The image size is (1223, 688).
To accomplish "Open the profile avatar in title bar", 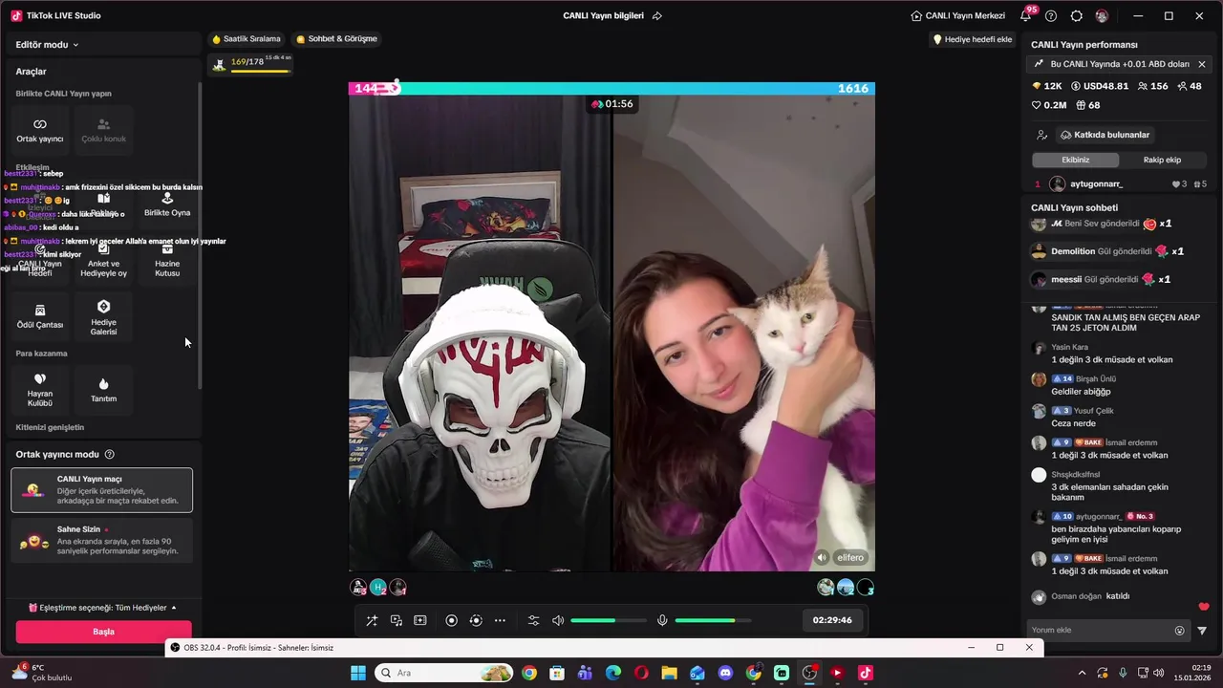I will [1102, 16].
